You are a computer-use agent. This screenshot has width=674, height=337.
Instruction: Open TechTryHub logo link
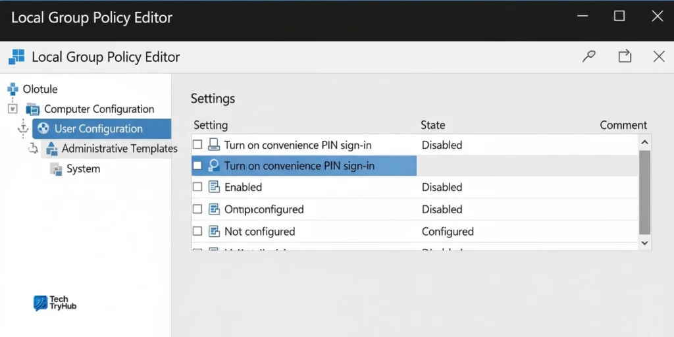point(55,303)
